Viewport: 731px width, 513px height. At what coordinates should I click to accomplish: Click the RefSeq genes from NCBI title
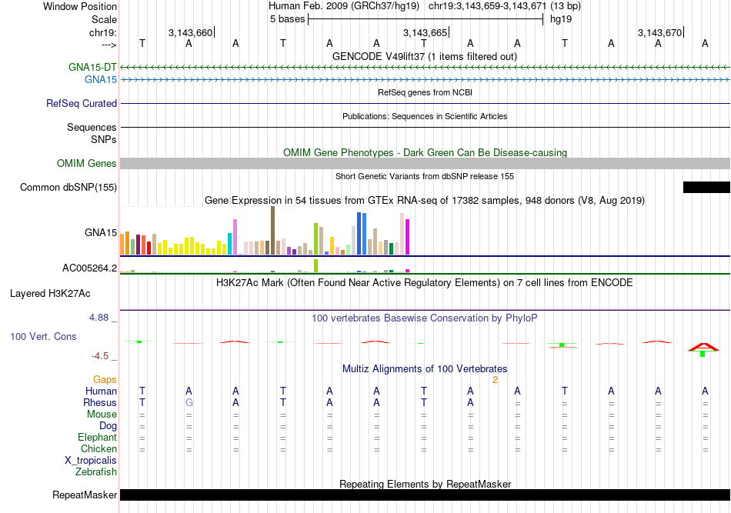point(425,92)
